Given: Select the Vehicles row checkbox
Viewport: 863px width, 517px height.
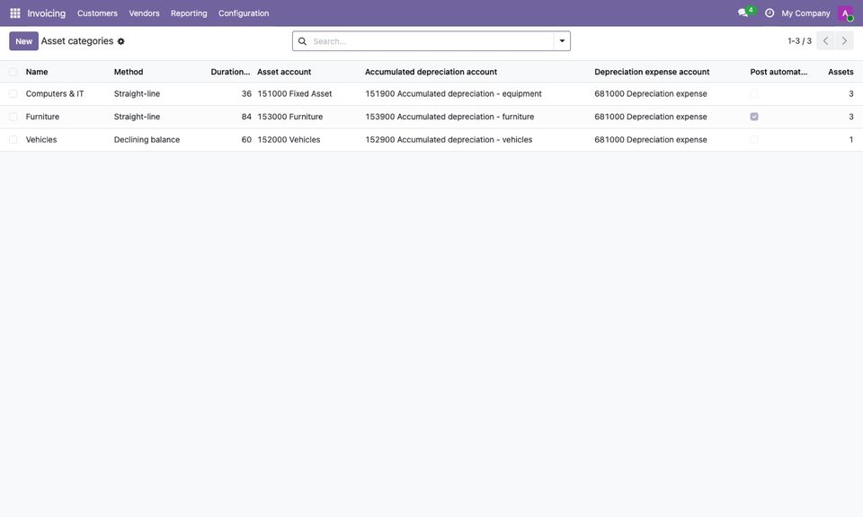Looking at the screenshot, I should 13,140.
